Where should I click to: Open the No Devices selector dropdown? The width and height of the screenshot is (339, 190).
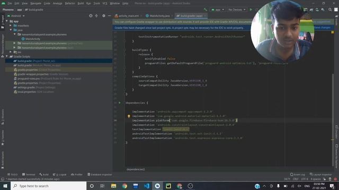coord(237,9)
